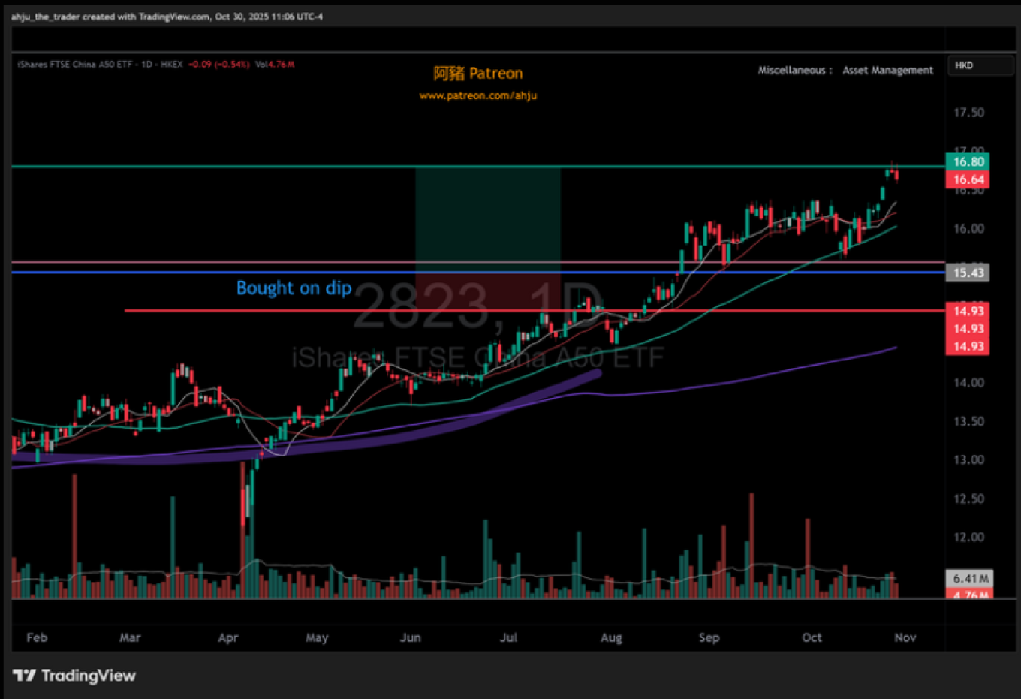Screen dimensions: 1021x699
Task: Click the Feb label on time axis
Action: tap(37, 637)
